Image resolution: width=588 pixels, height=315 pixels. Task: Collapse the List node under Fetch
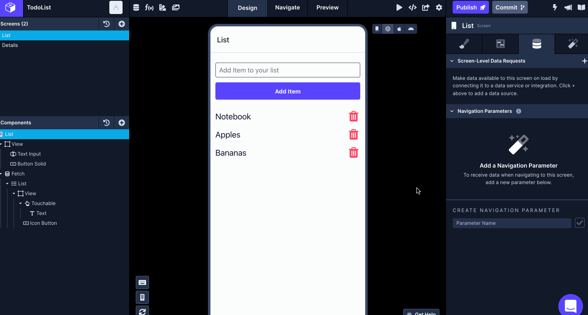[x=7, y=184]
